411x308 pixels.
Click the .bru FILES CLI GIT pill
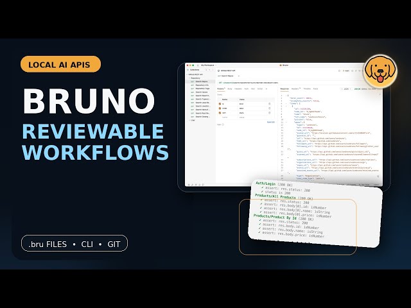click(x=74, y=244)
